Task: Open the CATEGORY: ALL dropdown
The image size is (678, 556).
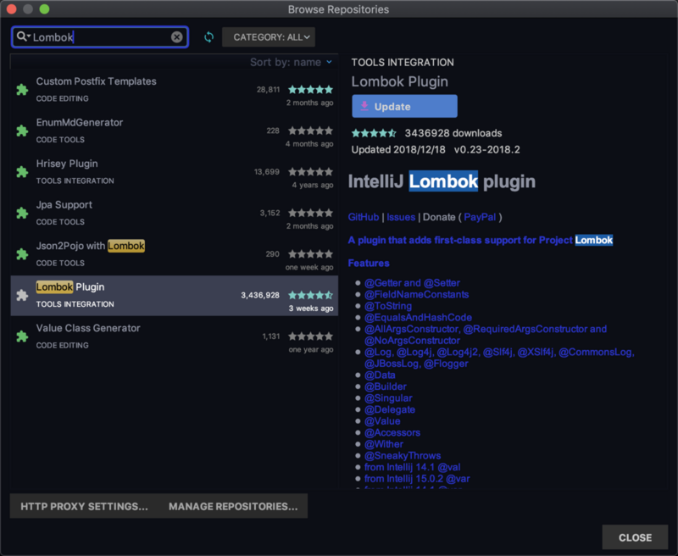Action: pos(269,37)
